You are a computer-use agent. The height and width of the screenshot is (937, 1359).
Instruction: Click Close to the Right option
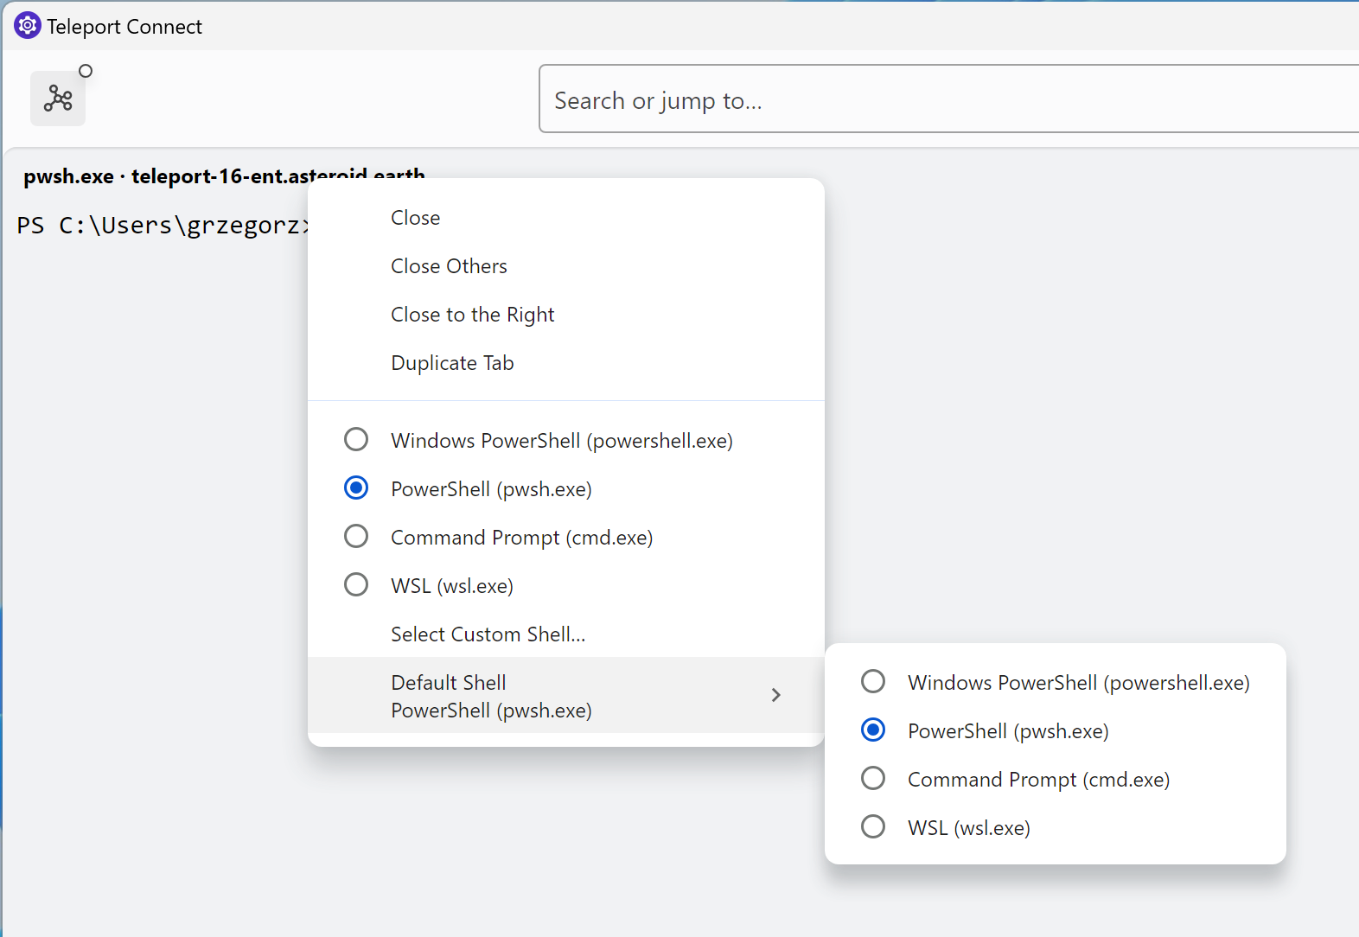pos(472,315)
